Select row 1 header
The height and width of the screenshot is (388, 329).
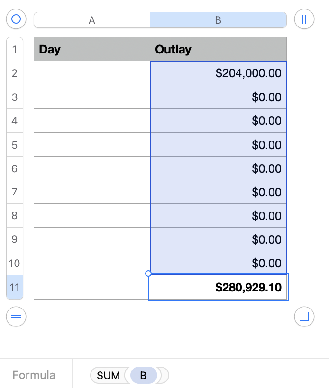point(14,49)
